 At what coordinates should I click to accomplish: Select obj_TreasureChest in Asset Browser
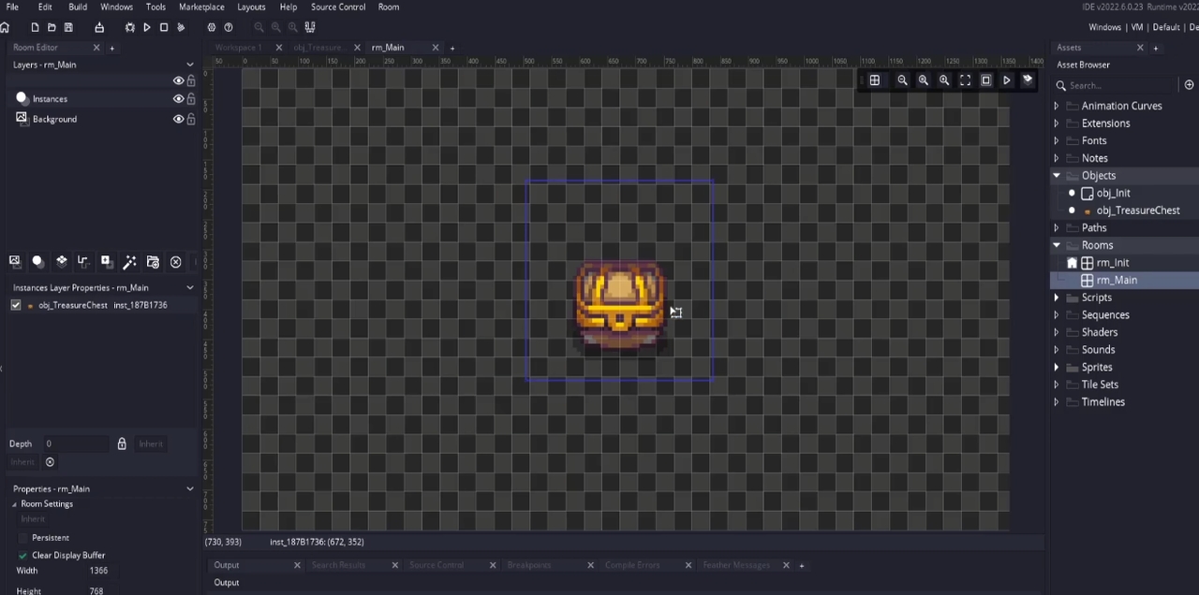click(1137, 210)
